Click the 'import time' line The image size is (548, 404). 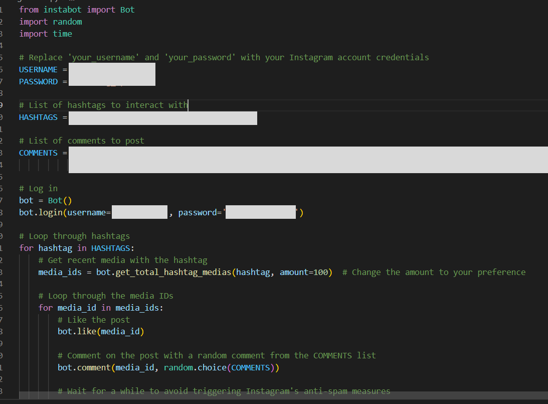pos(46,34)
